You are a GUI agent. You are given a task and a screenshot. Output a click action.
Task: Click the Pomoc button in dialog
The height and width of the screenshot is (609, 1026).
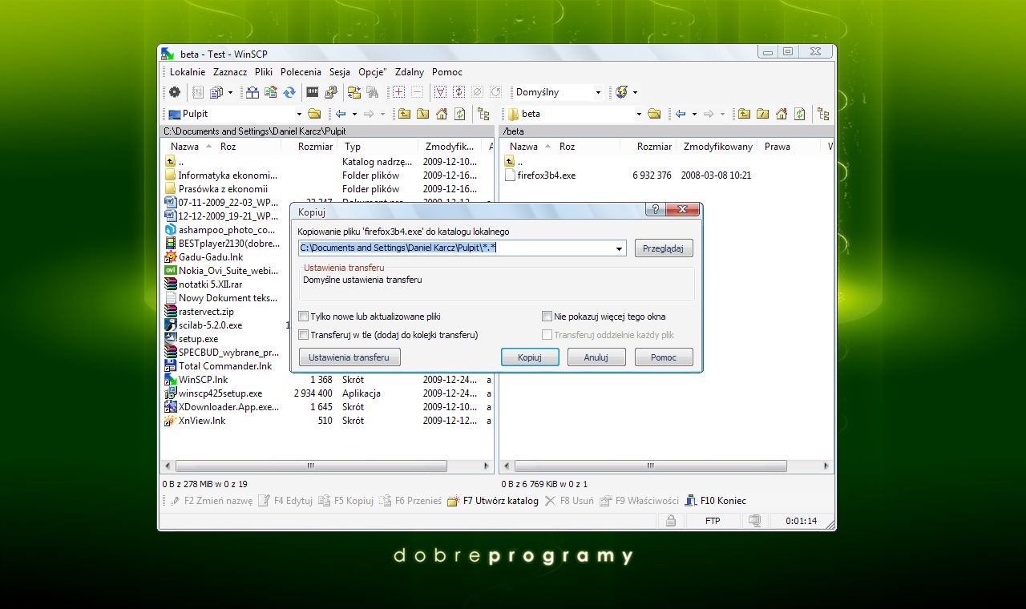tap(664, 357)
